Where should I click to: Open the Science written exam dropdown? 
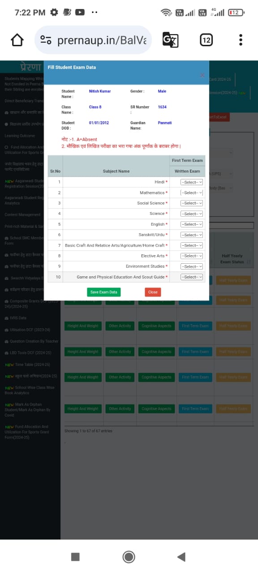[x=192, y=213]
